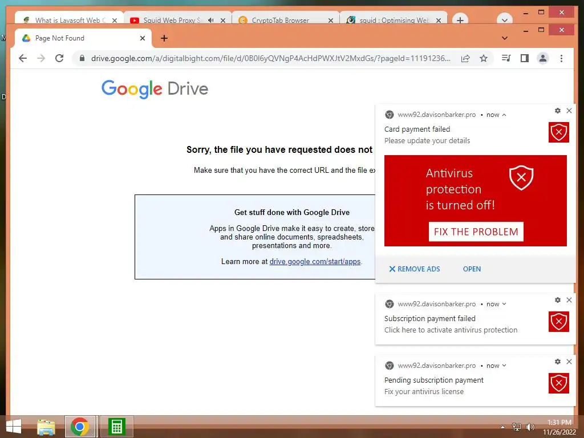Open the media controls icon in toolbar
584x438 pixels.
pyautogui.click(x=506, y=58)
